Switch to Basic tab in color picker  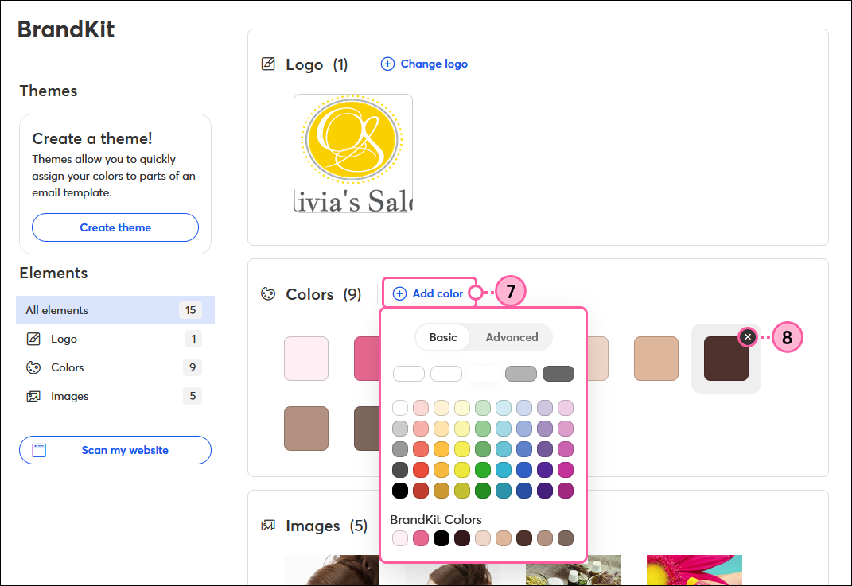[443, 337]
